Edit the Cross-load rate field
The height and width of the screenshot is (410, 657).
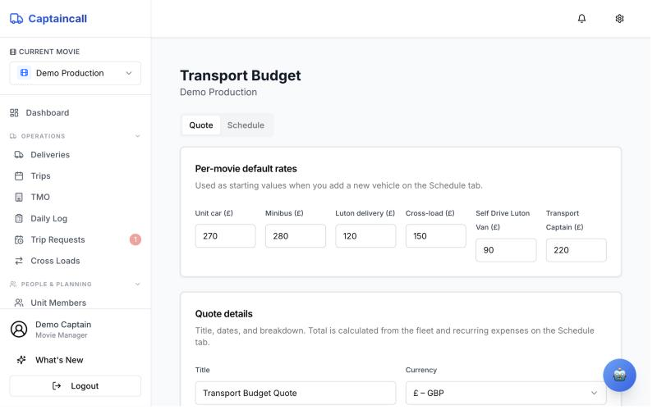436,236
